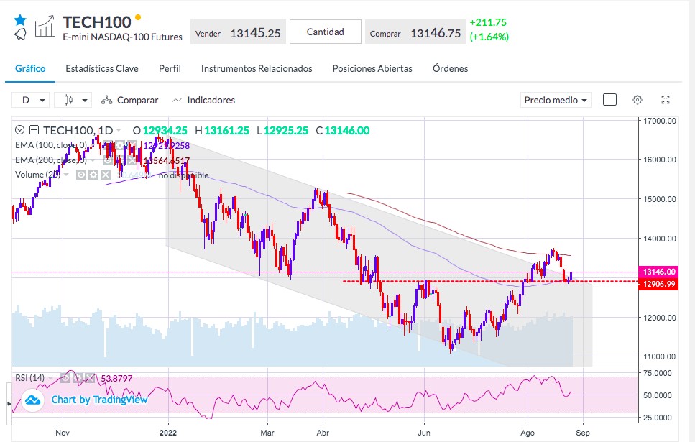The image size is (695, 442).
Task: Click the (+1.64%) percent change text
Action: coord(489,37)
